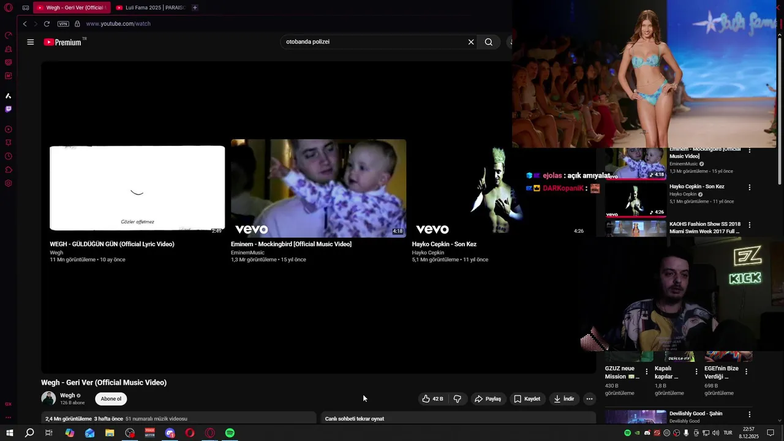Open File Explorer from the taskbar
This screenshot has height=441, width=784.
tap(110, 433)
